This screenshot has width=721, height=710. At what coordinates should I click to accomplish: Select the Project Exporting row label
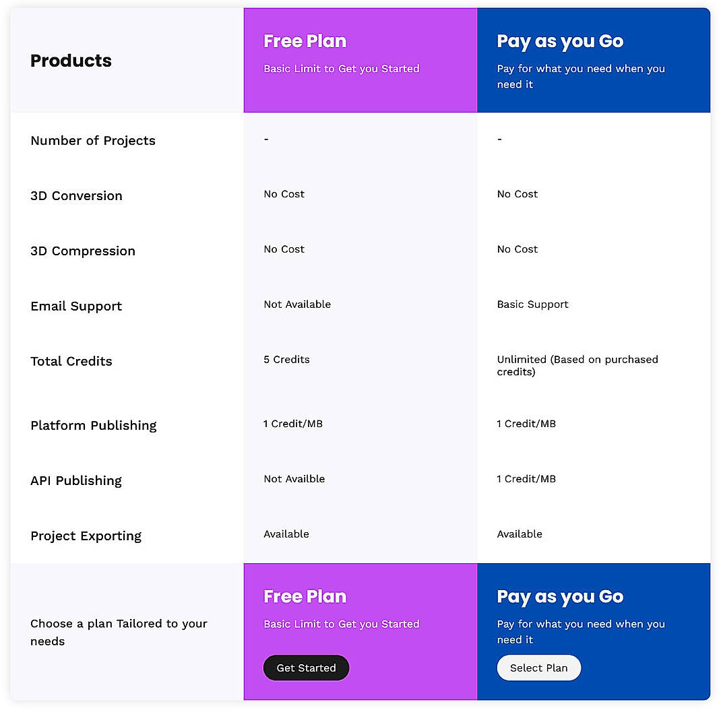86,536
